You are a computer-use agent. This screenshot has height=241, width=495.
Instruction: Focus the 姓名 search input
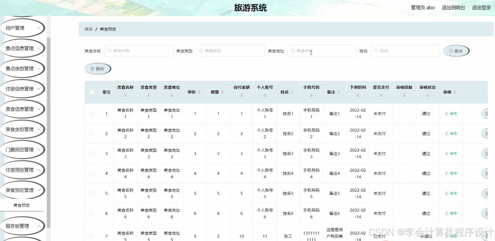pos(406,51)
